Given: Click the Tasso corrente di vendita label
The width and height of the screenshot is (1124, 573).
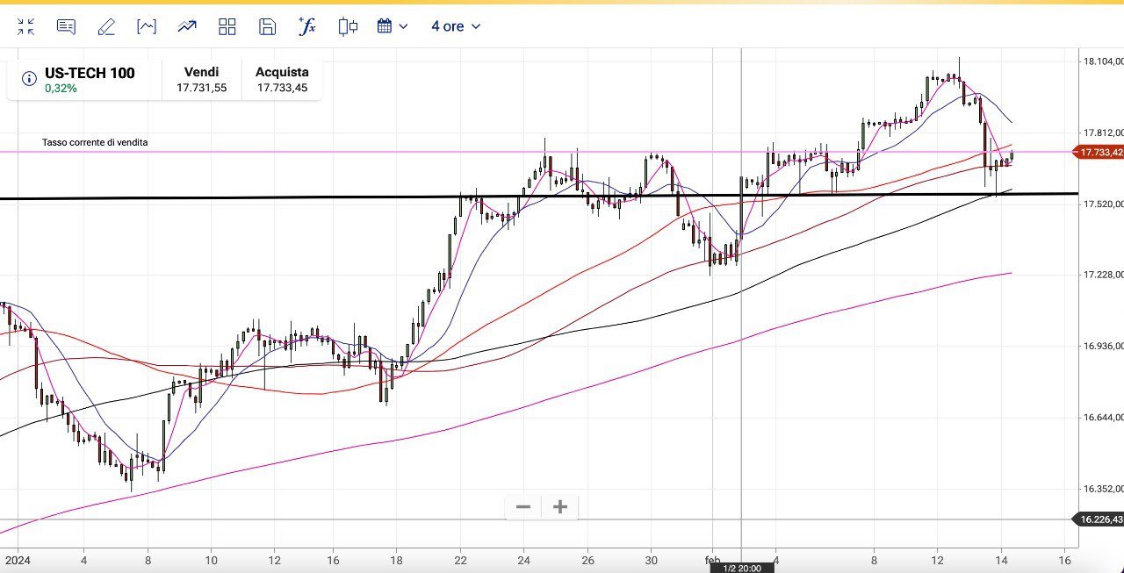Looking at the screenshot, I should pos(95,142).
